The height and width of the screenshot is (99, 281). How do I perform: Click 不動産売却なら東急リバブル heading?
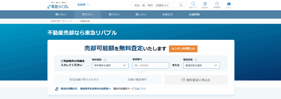[x=82, y=33]
